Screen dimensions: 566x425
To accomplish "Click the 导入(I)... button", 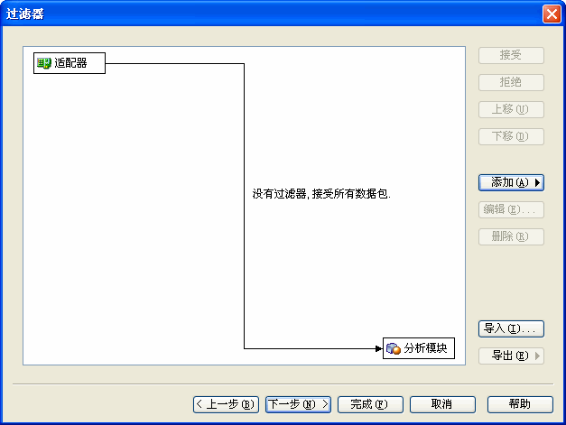I will tap(511, 328).
